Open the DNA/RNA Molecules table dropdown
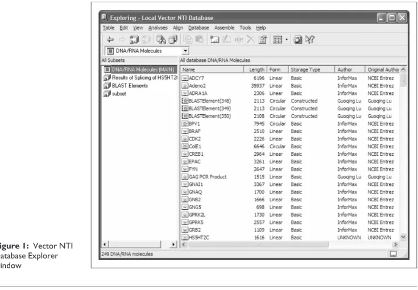Image resolution: width=418 pixels, height=290 pixels. (185, 51)
